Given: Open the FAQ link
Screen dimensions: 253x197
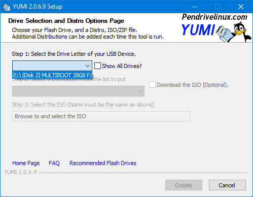Looking at the screenshot, I should tap(54, 163).
